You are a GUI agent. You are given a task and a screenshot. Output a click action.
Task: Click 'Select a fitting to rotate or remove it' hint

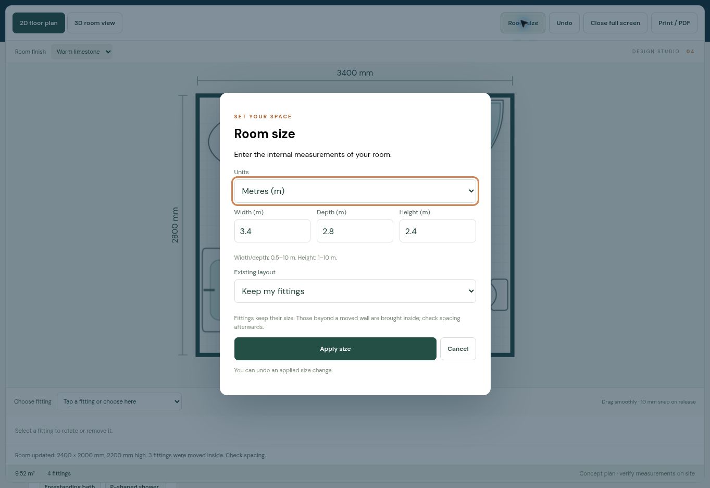tap(64, 431)
